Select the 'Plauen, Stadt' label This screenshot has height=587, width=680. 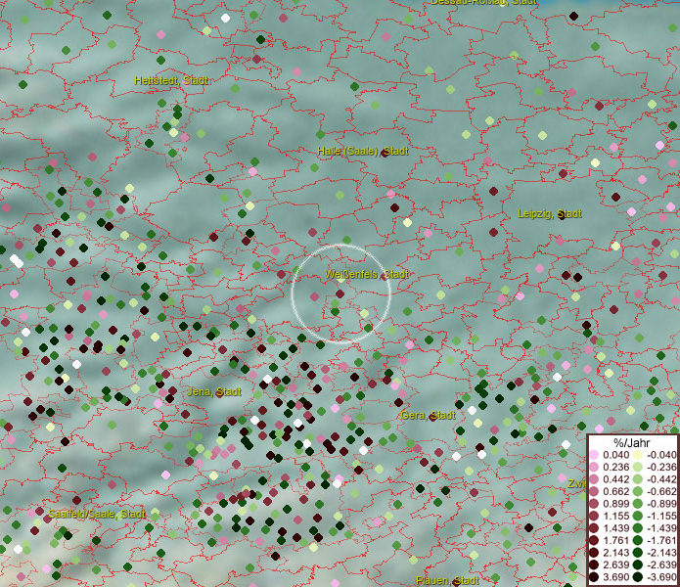click(x=447, y=580)
